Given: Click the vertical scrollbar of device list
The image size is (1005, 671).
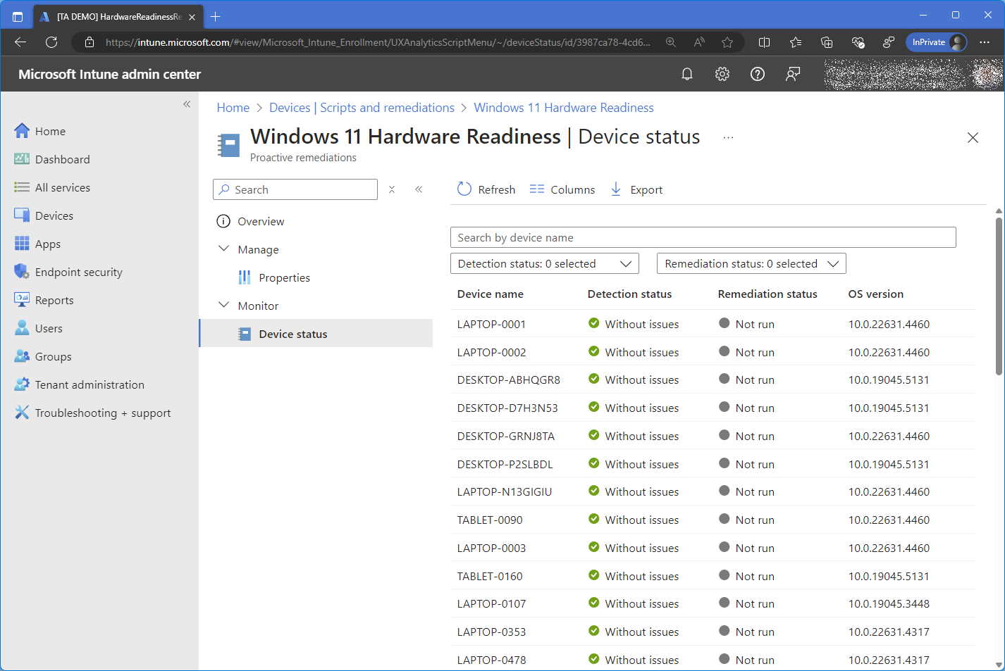Looking at the screenshot, I should coord(999,296).
